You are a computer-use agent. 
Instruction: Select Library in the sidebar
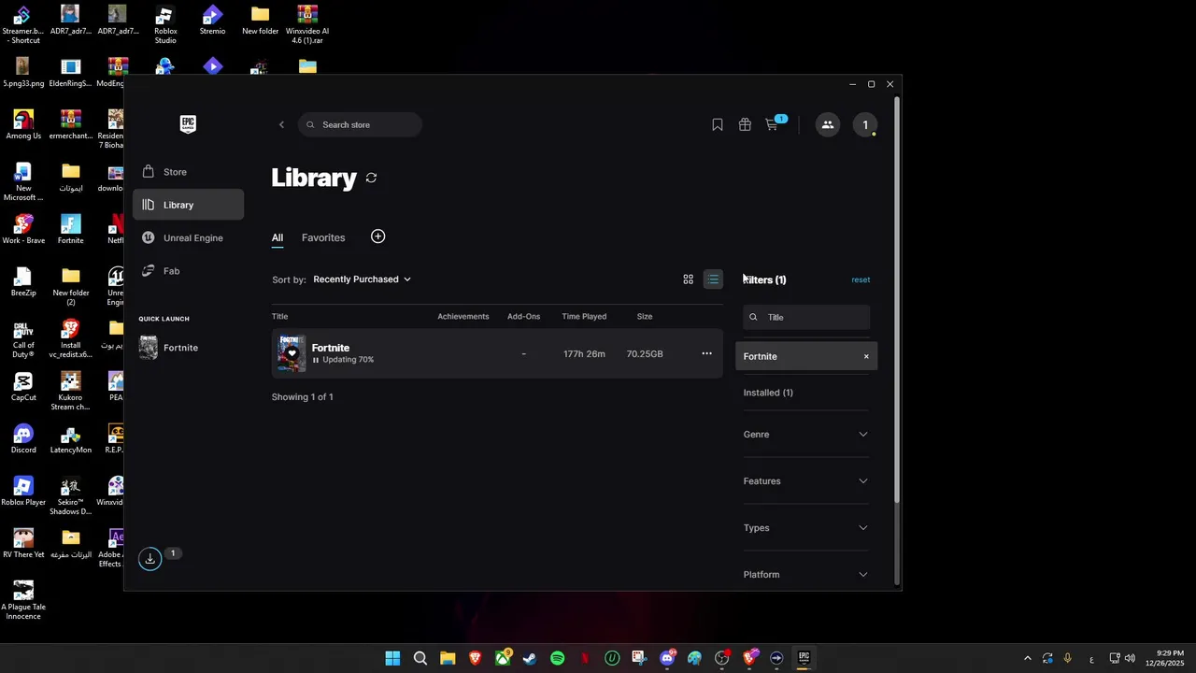click(188, 205)
